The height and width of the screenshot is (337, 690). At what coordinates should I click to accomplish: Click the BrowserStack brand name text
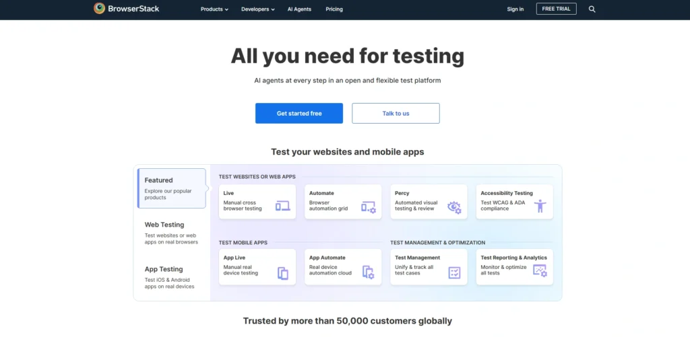134,8
